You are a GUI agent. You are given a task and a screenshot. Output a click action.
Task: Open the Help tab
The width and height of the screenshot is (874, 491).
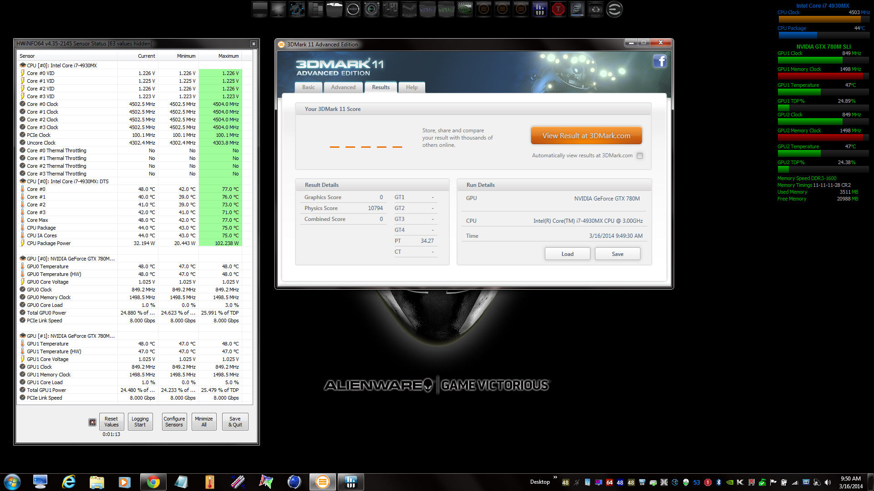(412, 87)
